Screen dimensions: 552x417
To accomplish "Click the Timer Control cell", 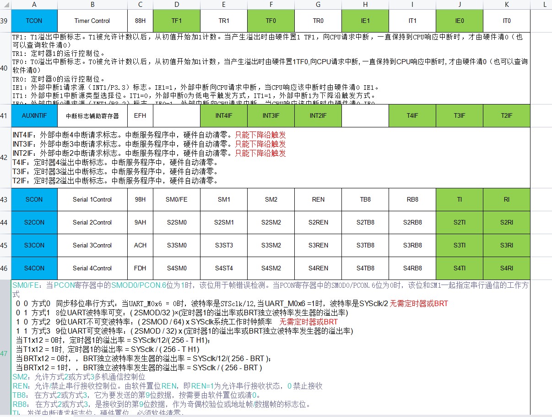I will tap(92, 21).
